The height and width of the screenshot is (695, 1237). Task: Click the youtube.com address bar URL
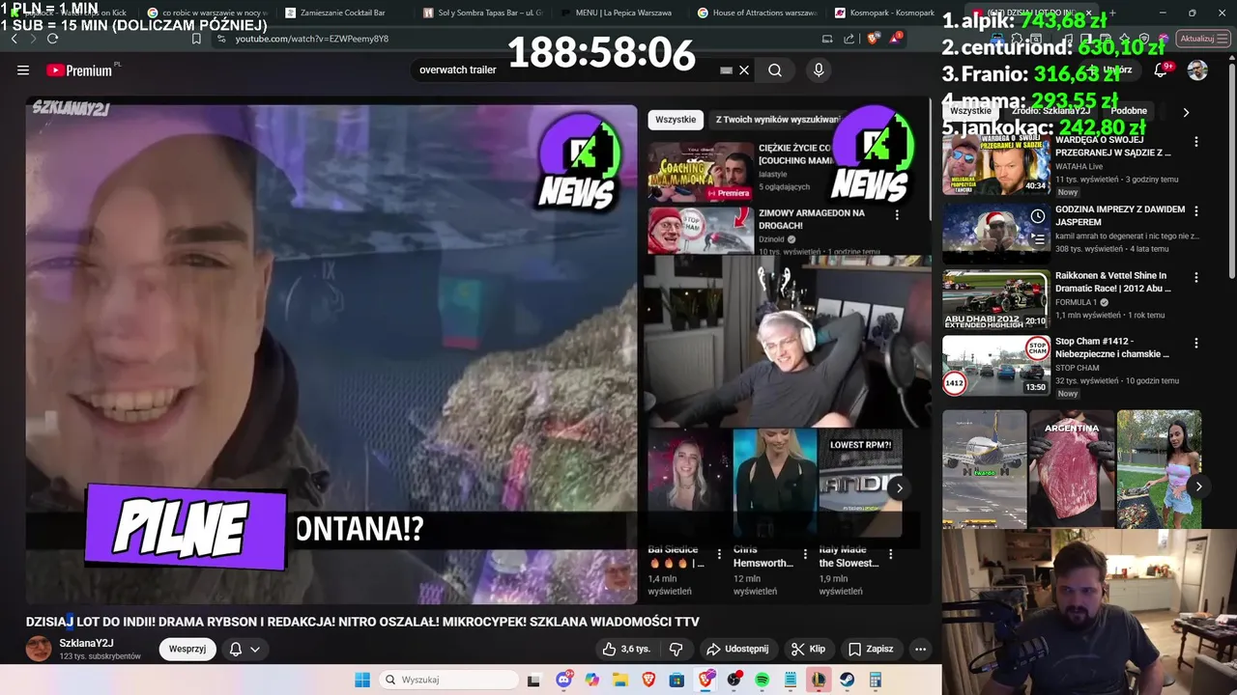(x=311, y=39)
